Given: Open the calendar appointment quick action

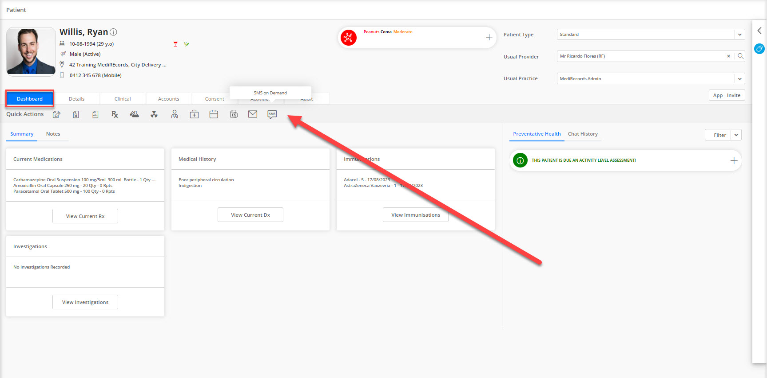Looking at the screenshot, I should [x=214, y=114].
